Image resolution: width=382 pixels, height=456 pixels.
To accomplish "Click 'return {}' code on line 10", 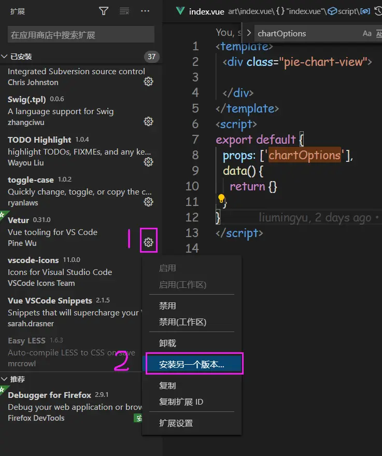I will tap(253, 186).
